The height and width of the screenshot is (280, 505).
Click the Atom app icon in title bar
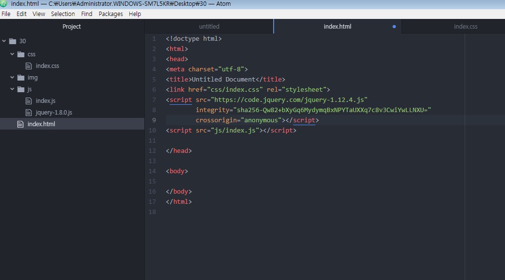click(3, 3)
